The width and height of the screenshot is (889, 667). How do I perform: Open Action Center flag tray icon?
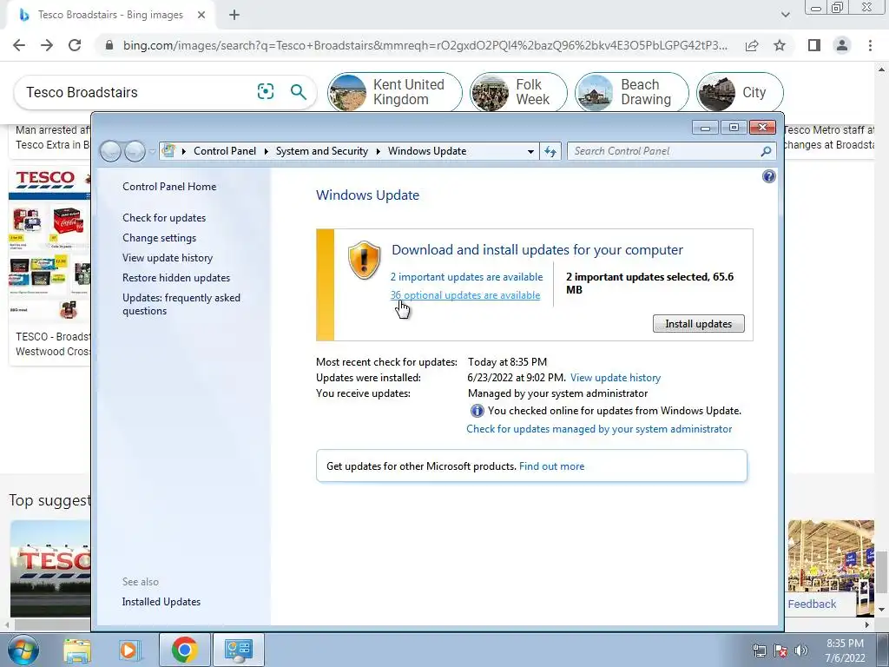(780, 650)
